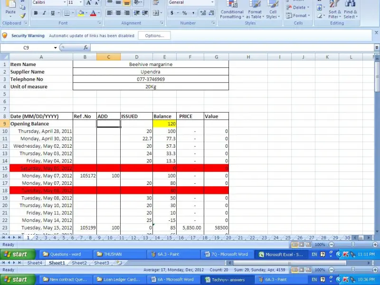Click the upper start button

(17, 254)
